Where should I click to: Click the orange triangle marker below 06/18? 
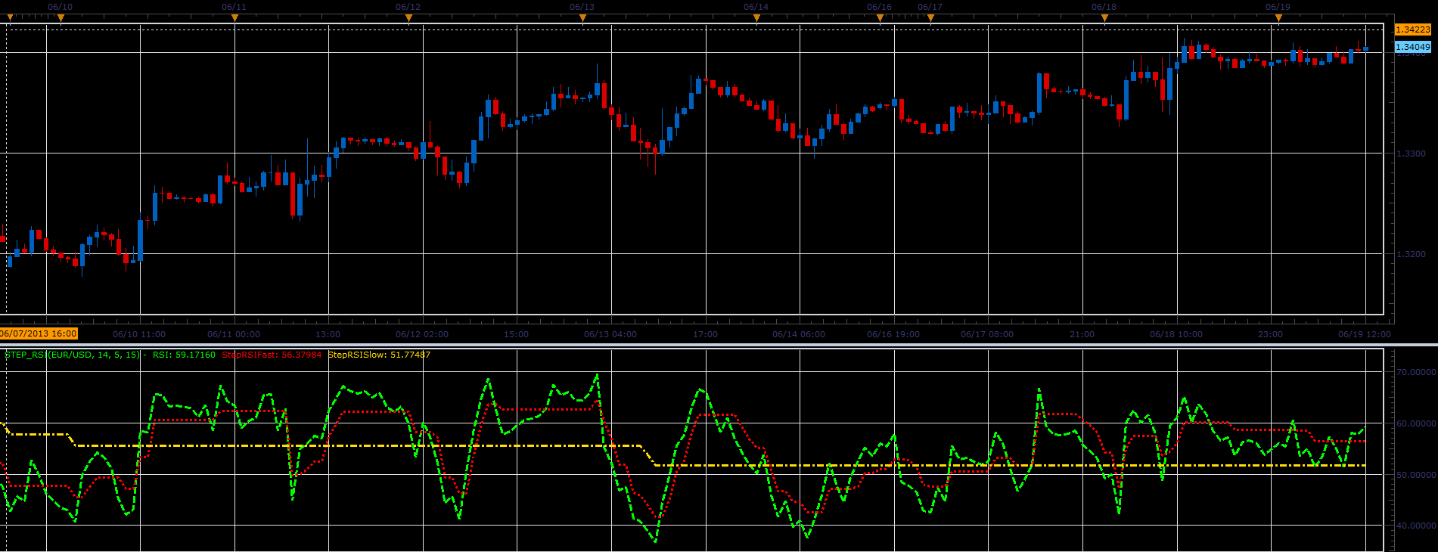tap(1104, 17)
